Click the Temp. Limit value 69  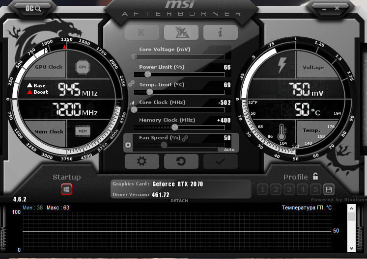[x=227, y=85]
